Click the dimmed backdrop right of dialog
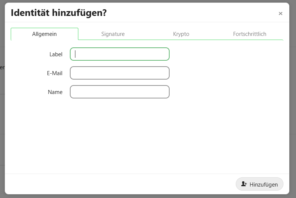Viewport: 296px width, 198px height. (293, 111)
